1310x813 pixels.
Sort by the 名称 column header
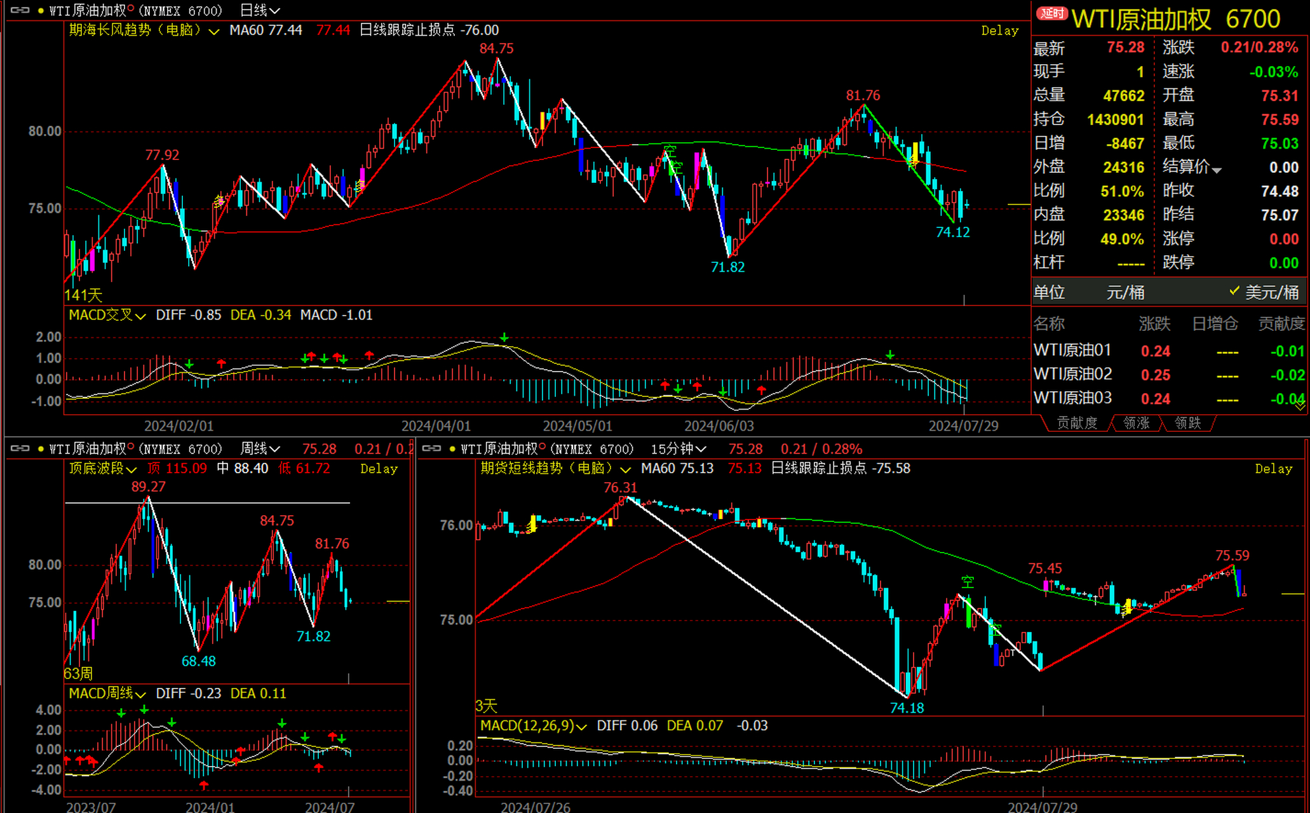point(1049,324)
